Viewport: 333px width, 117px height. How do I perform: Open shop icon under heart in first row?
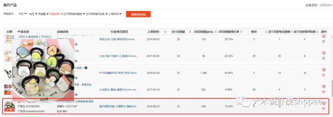pos(324,42)
